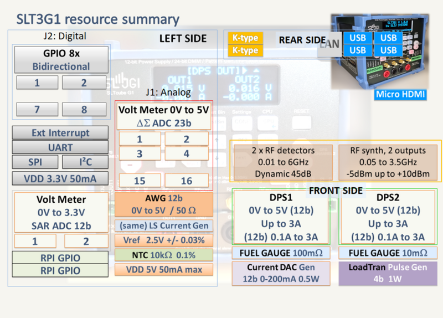443x318 pixels.
Task: Open the SLT3G1 device photo thumbnail
Action: point(380,51)
